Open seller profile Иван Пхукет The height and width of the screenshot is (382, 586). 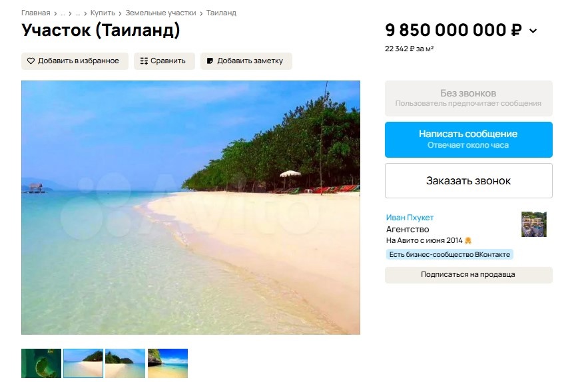410,218
